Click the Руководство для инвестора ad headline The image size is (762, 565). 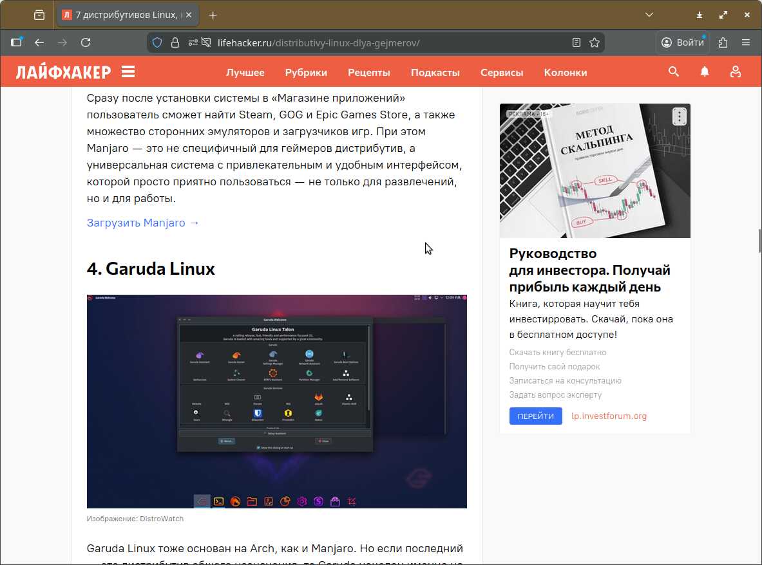click(x=589, y=270)
